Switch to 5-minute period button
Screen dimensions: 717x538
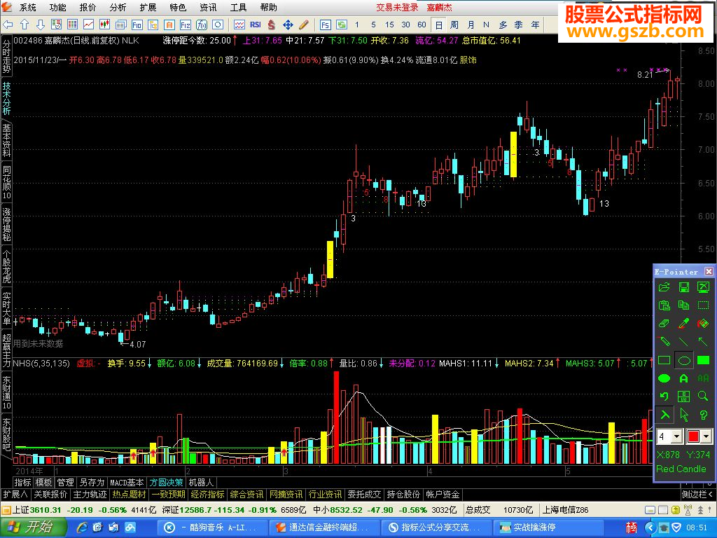click(374, 25)
